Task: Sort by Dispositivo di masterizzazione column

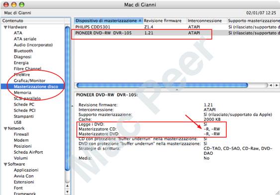Action: 108,21
